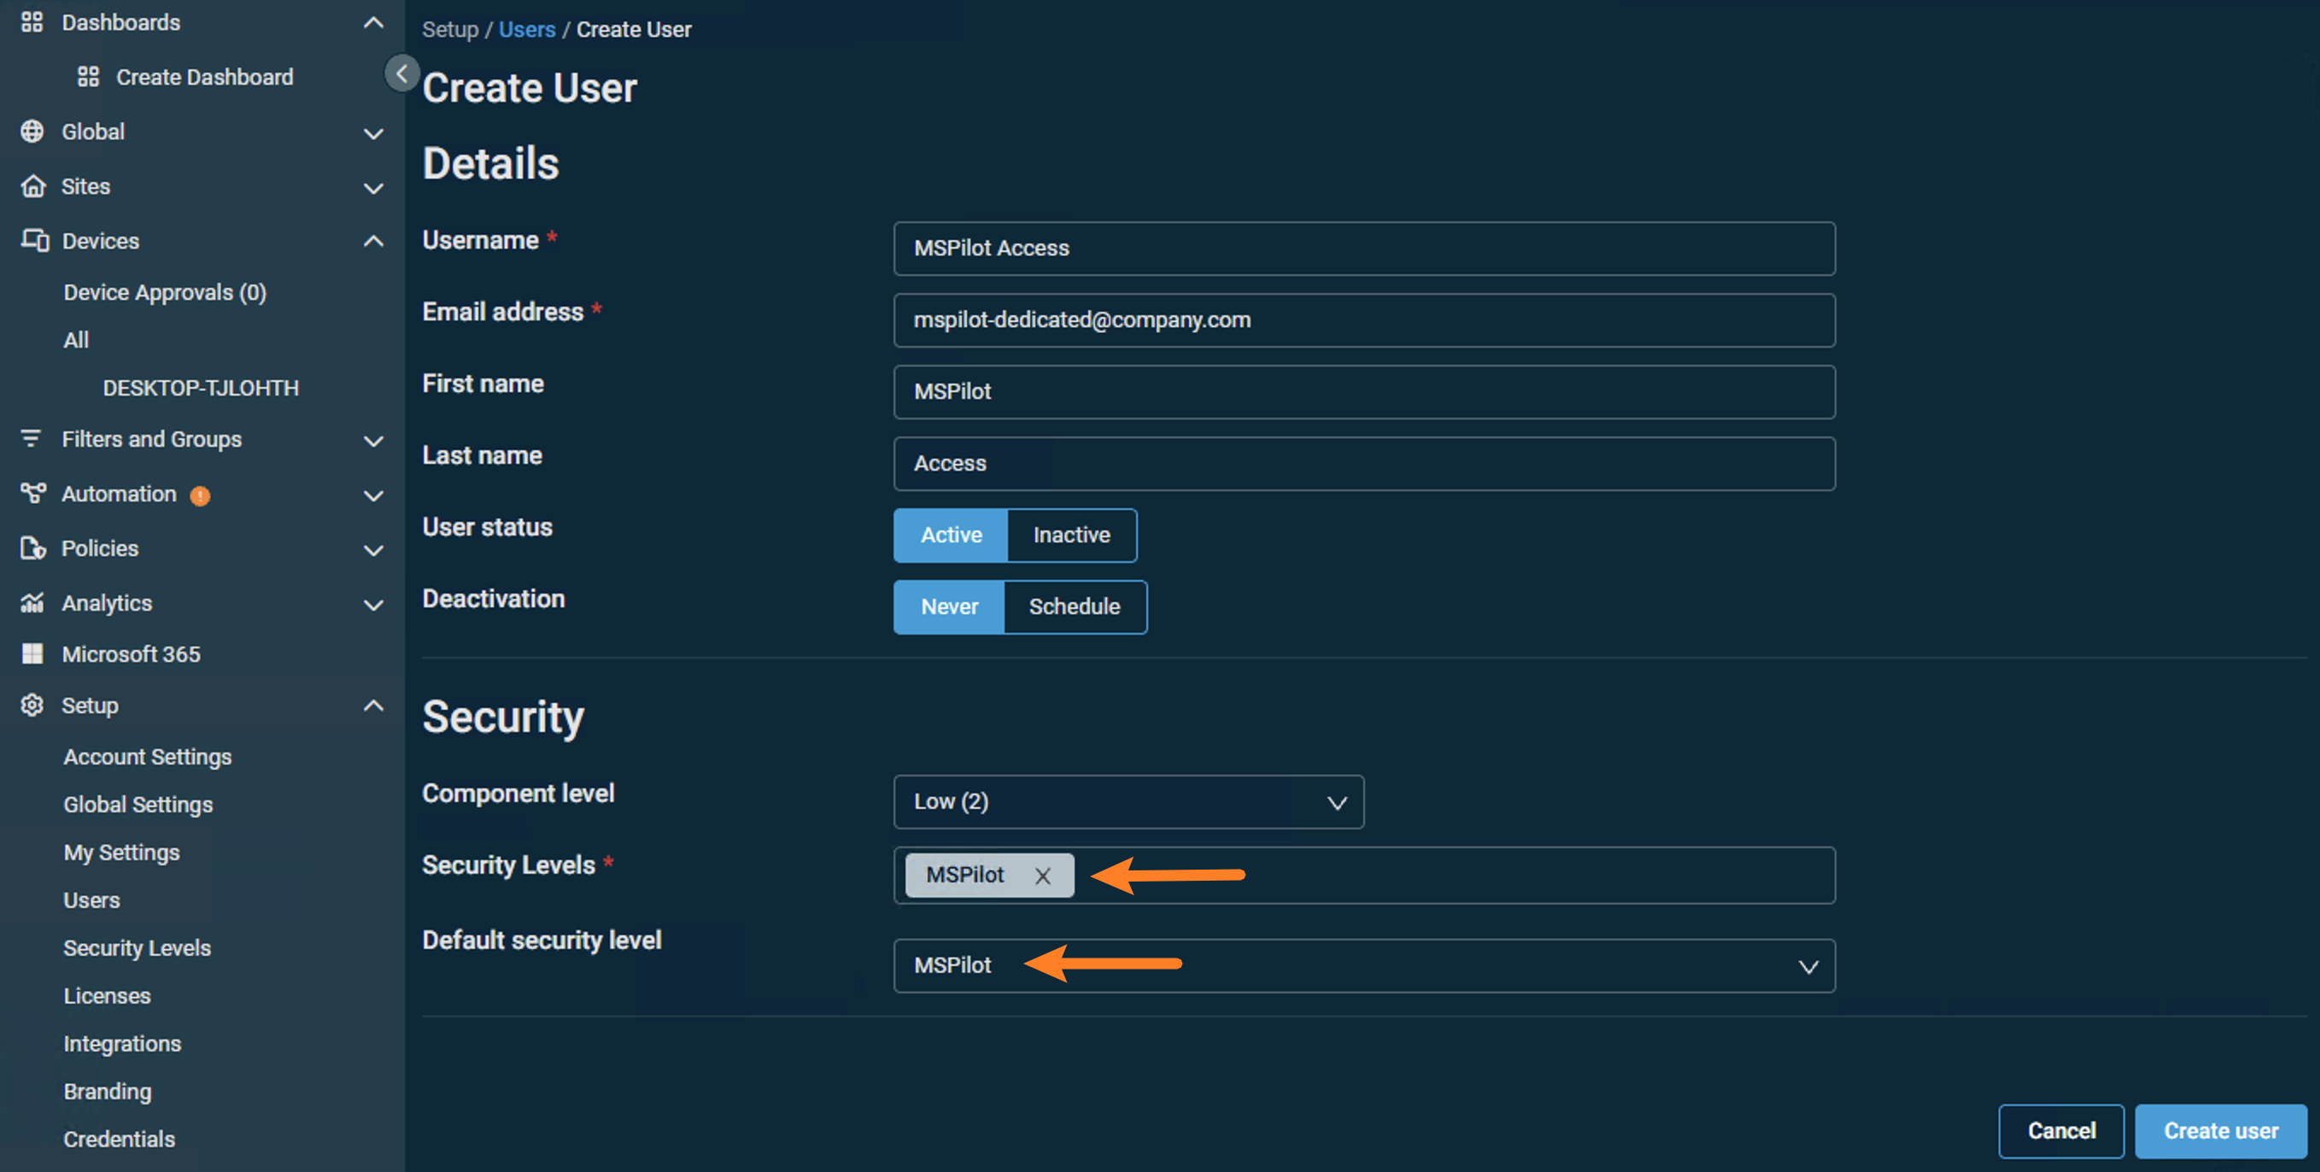Click the Automation workflow icon
Image resolution: width=2320 pixels, height=1172 pixels.
point(33,494)
